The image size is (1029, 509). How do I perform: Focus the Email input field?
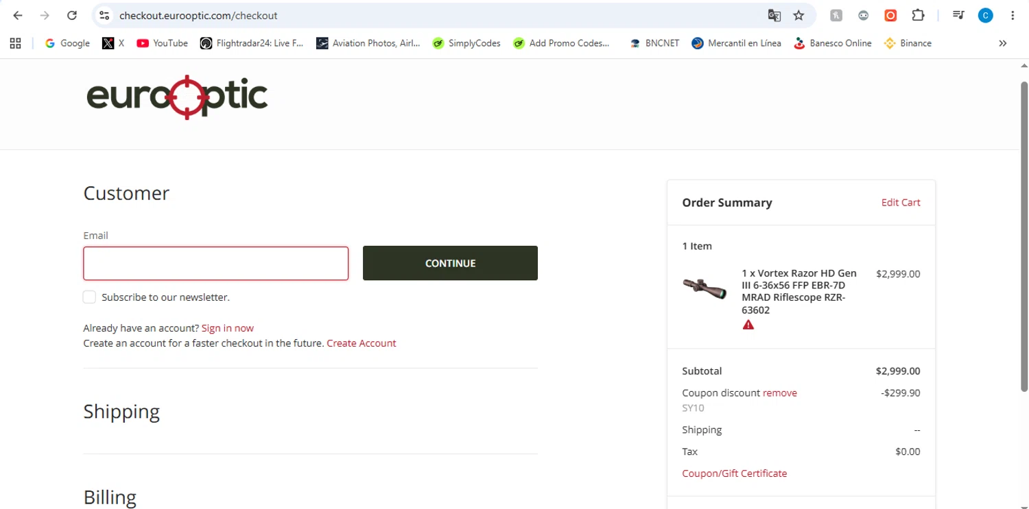pos(216,263)
